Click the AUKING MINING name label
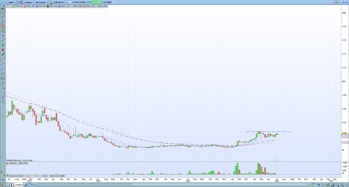Viewport: 349px width, 187px height. (79, 2)
